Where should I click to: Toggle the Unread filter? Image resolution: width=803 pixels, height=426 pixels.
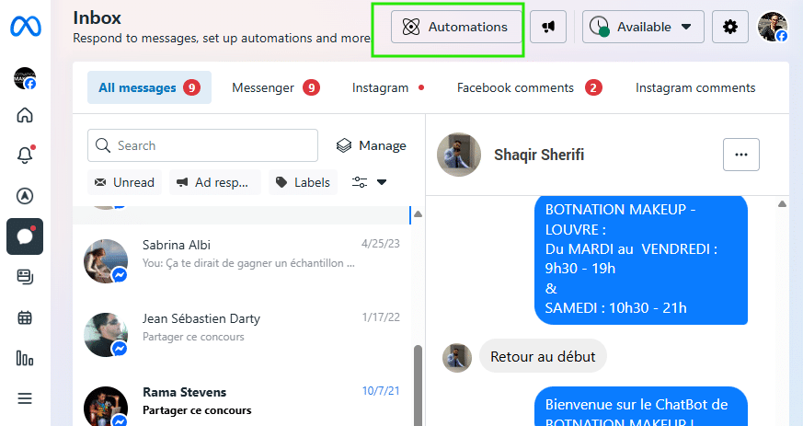pyautogui.click(x=125, y=182)
